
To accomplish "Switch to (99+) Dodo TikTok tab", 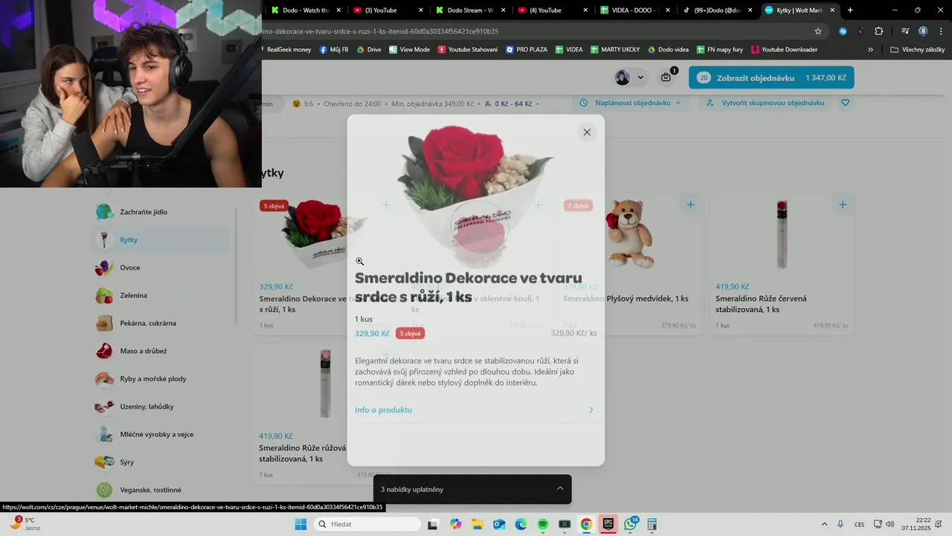I will pos(717,10).
